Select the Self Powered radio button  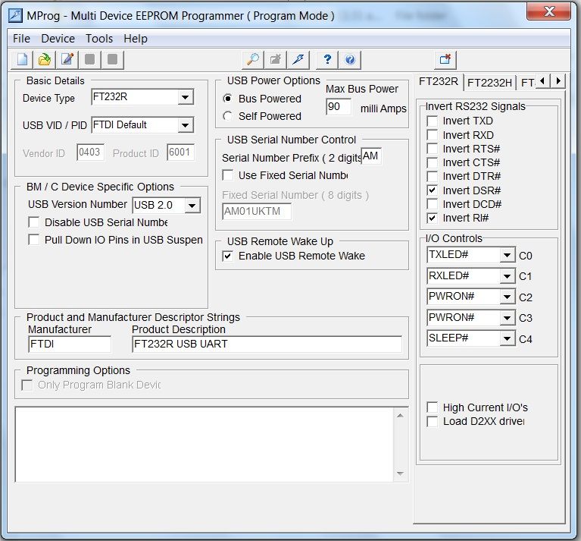pos(227,116)
